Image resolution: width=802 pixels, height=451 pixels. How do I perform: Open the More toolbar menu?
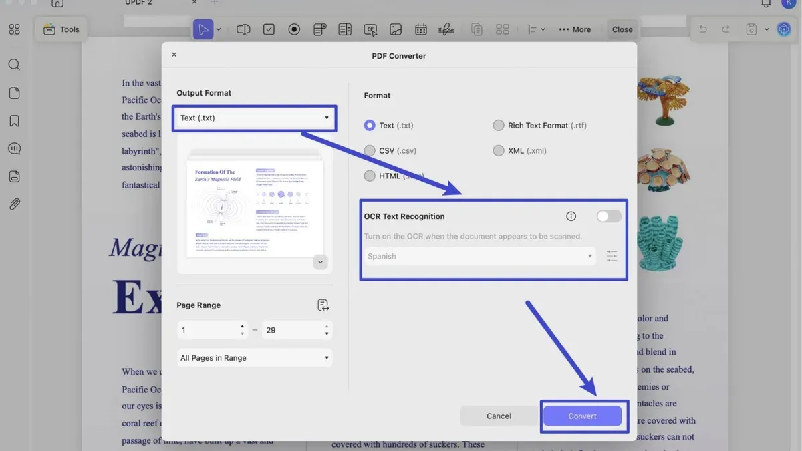[575, 29]
